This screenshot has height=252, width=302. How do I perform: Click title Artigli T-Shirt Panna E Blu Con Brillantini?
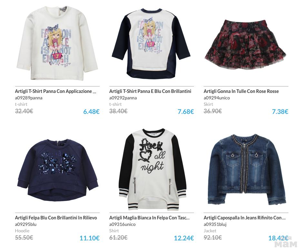point(150,91)
